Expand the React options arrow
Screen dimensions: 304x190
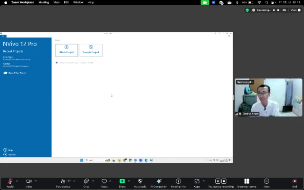110,181
